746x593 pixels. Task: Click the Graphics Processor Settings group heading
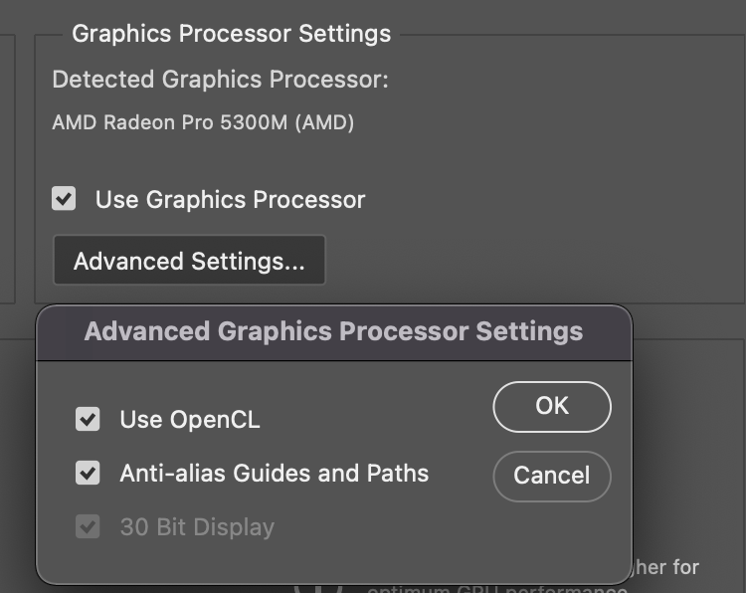click(x=231, y=34)
